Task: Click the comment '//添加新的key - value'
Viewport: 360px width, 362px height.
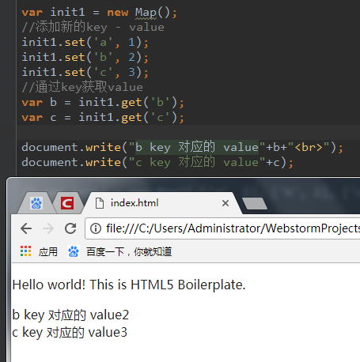Action: coord(93,28)
